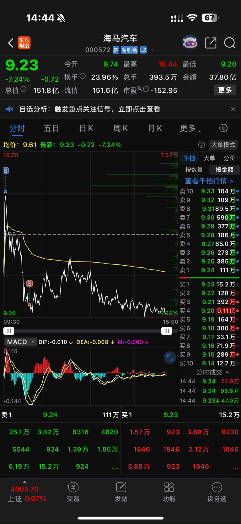Image resolution: width=241 pixels, height=524 pixels.
Task: Tap the 海马汽车 stock title
Action: (120, 39)
